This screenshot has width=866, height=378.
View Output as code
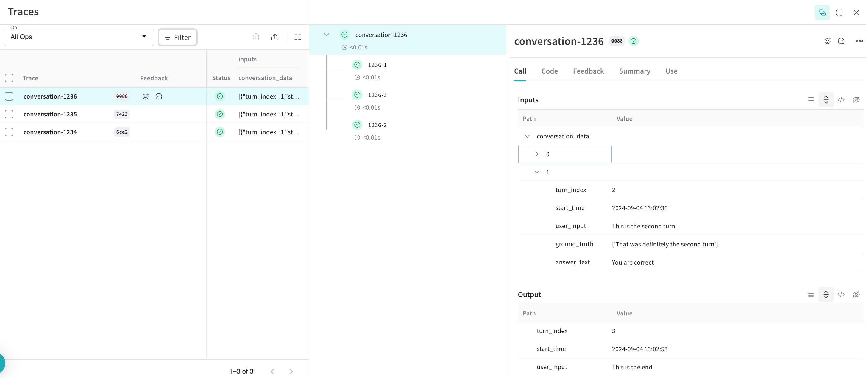coord(841,294)
